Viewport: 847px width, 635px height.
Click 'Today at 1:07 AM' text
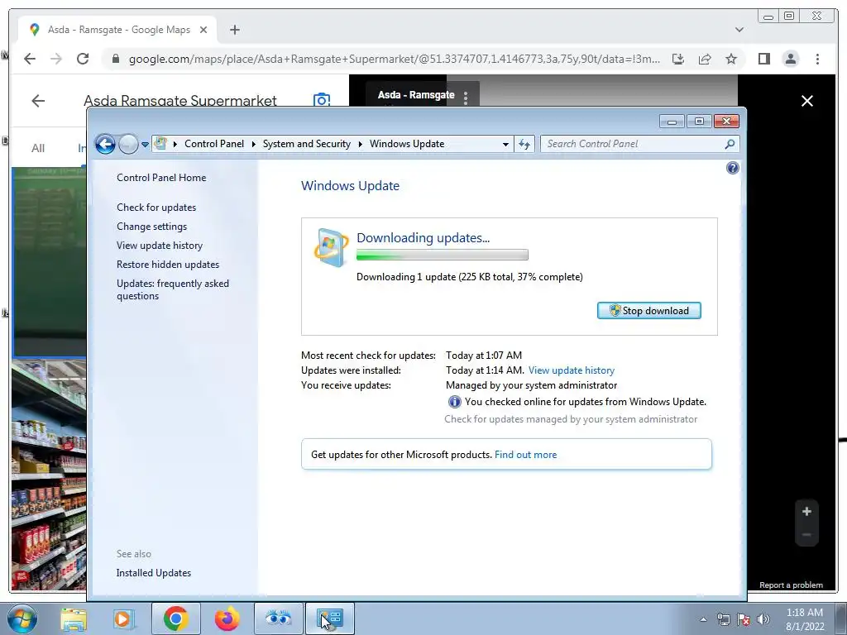point(483,356)
